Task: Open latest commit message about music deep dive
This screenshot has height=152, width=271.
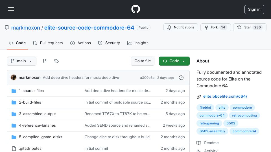Action: click(x=81, y=78)
